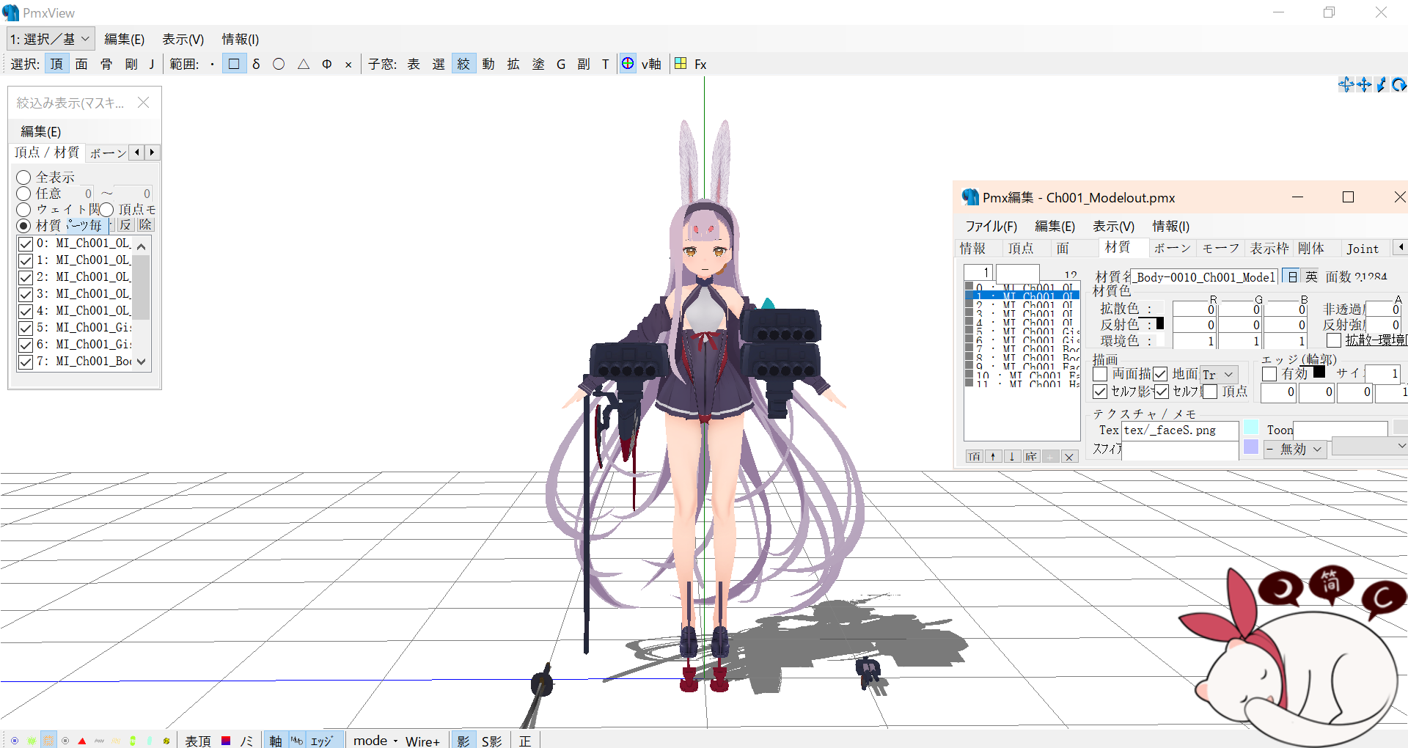This screenshot has width=1408, height=748.
Task: Toggle blue circle vertex display icon
Action: [x=15, y=741]
